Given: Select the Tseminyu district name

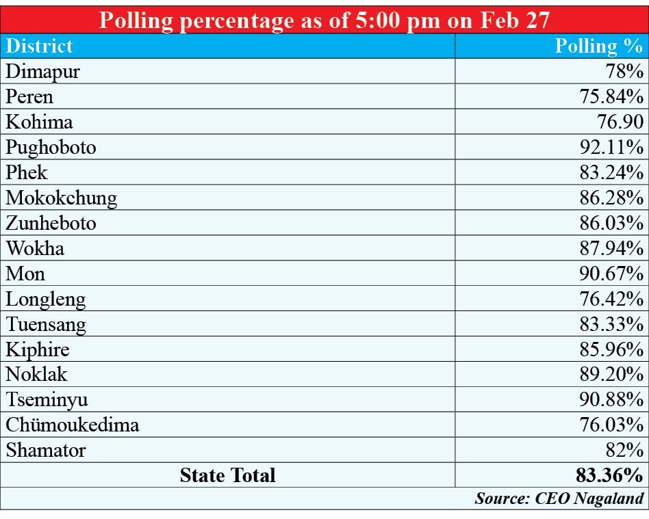Looking at the screenshot, I should tap(47, 400).
